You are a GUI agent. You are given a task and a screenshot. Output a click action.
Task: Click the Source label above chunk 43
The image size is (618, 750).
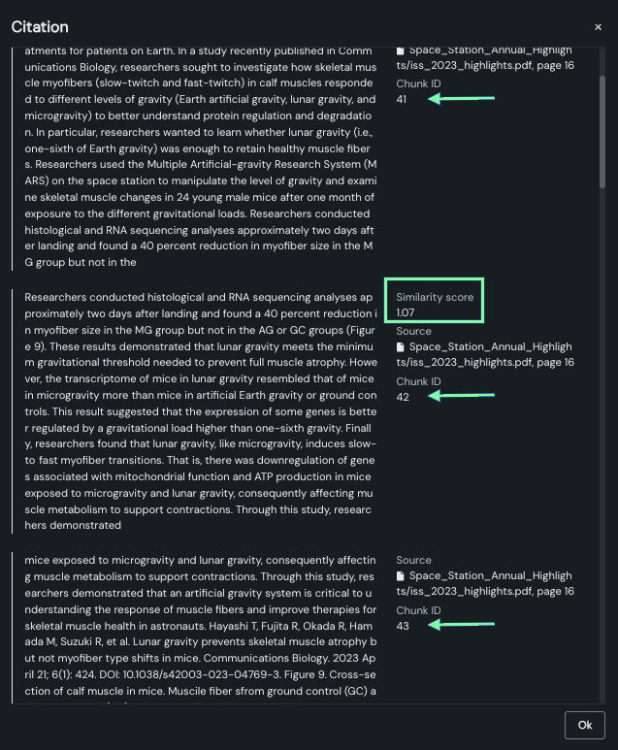413,560
